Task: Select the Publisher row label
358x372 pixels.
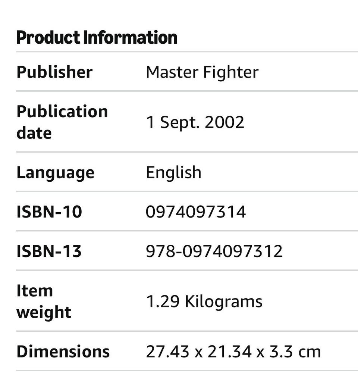Action: point(54,72)
